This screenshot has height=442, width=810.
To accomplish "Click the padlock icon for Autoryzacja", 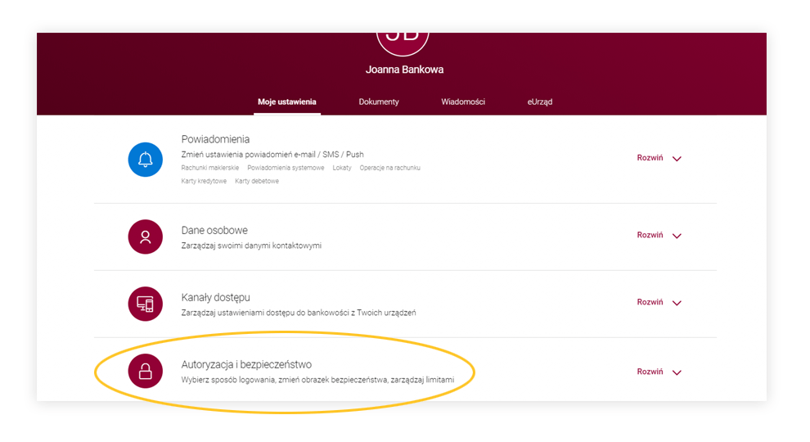I will (x=146, y=372).
